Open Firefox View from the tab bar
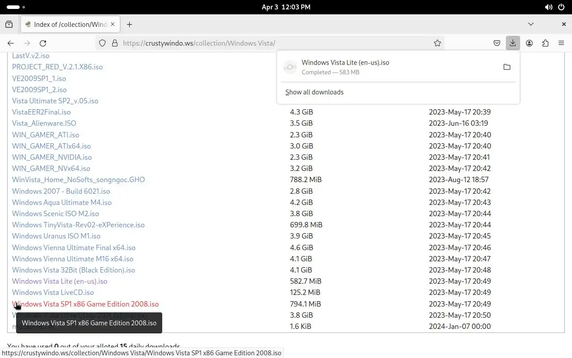Screen dimensions: 572x358 (9, 25)
